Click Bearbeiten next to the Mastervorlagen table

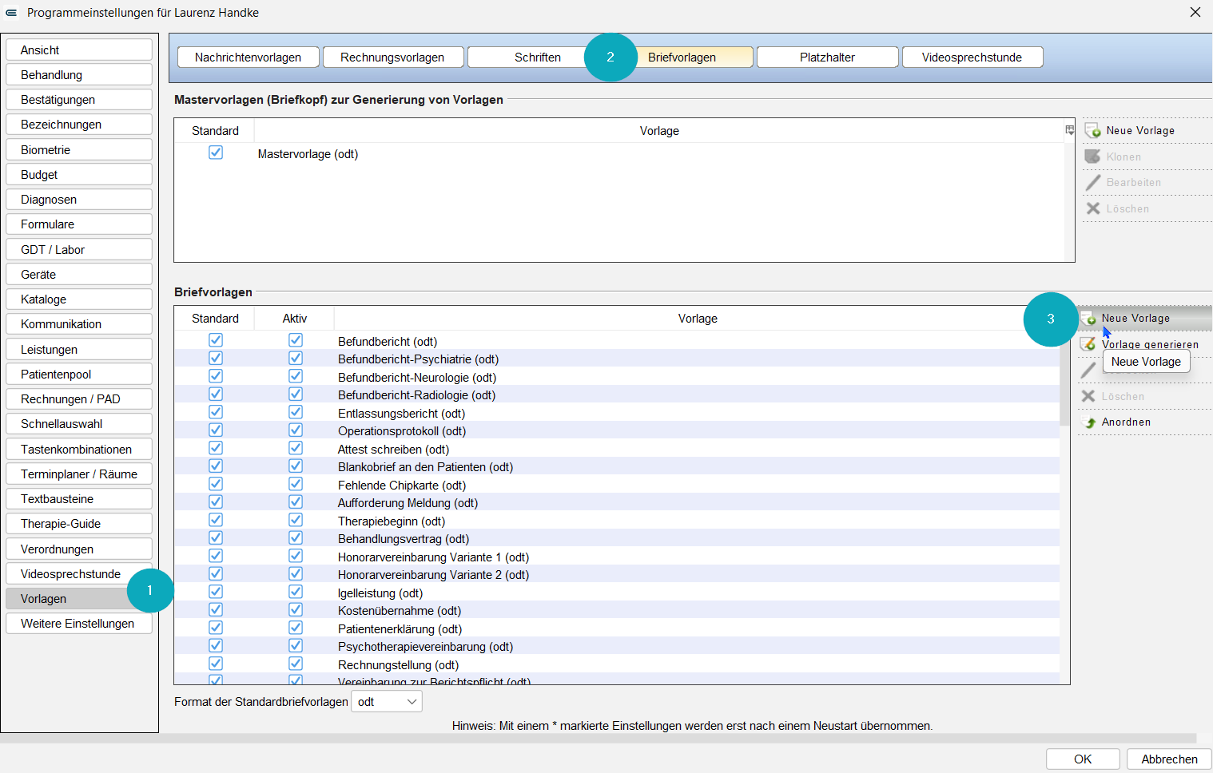click(1133, 183)
